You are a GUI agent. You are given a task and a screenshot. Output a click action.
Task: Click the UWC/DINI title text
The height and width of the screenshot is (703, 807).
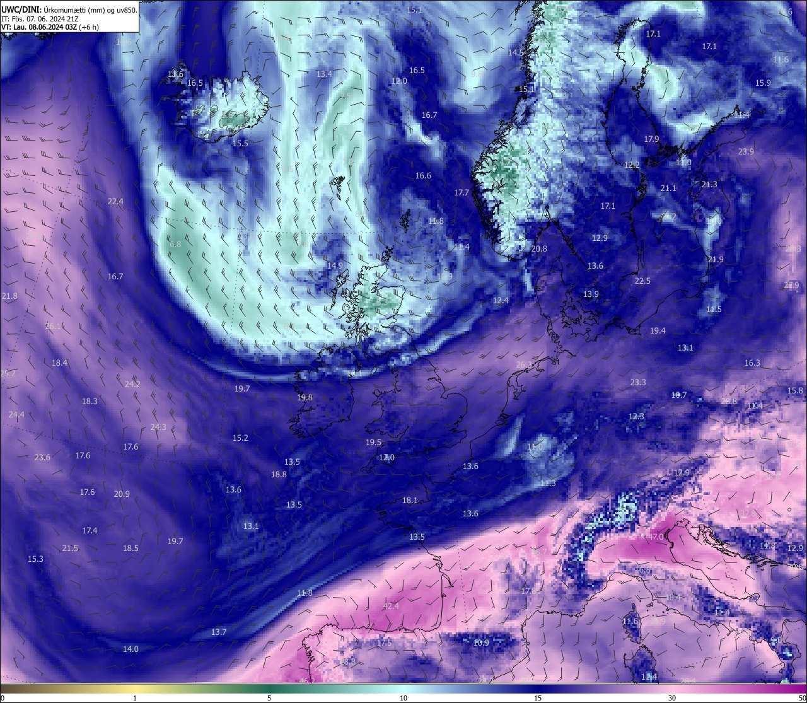(69, 9)
